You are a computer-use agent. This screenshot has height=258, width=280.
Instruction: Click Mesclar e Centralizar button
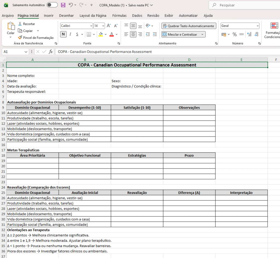(x=180, y=34)
